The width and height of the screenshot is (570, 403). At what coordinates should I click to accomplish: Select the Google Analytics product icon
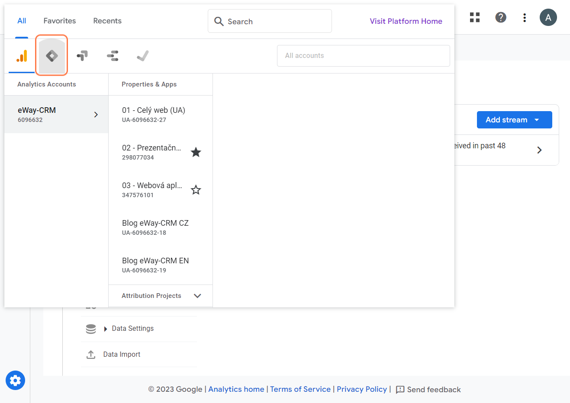(22, 56)
